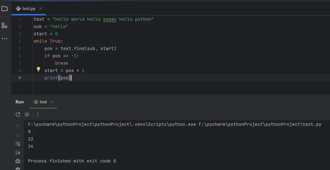The image size is (330, 170).
Task: Click the down arrow in the console sidebar
Action: (x=18, y=135)
